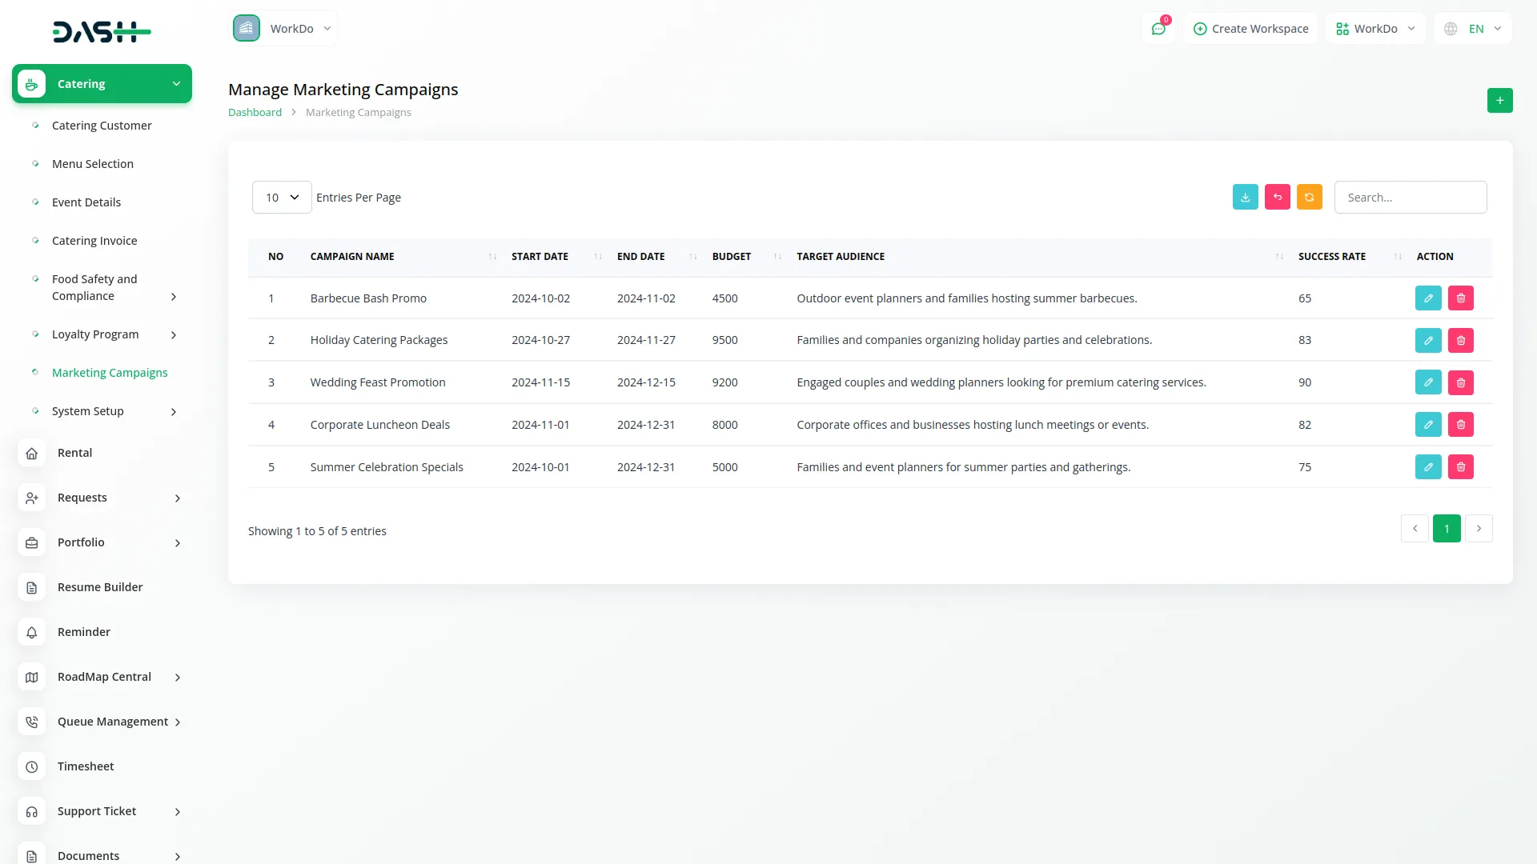Image resolution: width=1537 pixels, height=864 pixels.
Task: Edit the Corporate Luncheon Deals row
Action: pos(1427,425)
